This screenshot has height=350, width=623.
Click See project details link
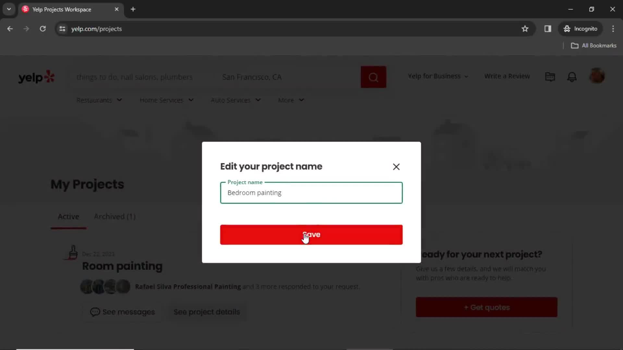(207, 312)
